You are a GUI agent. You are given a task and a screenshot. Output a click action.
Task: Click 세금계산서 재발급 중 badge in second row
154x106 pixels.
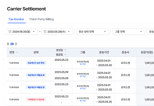click(36, 75)
